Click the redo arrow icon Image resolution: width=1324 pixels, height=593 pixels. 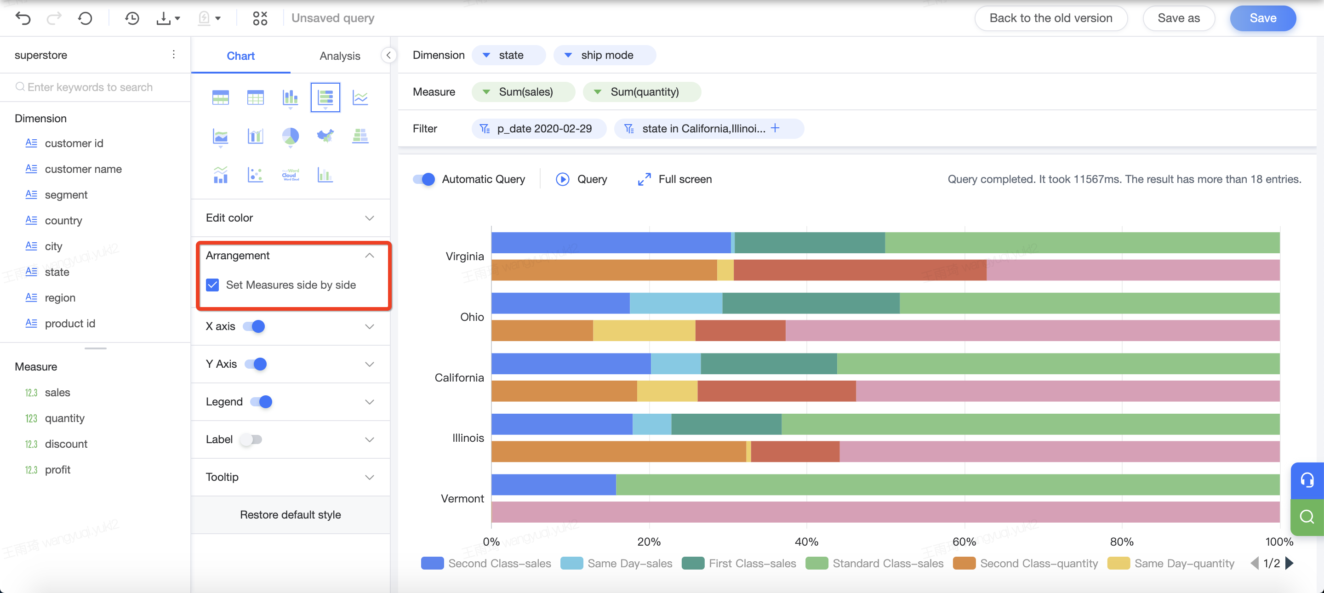[x=54, y=18]
